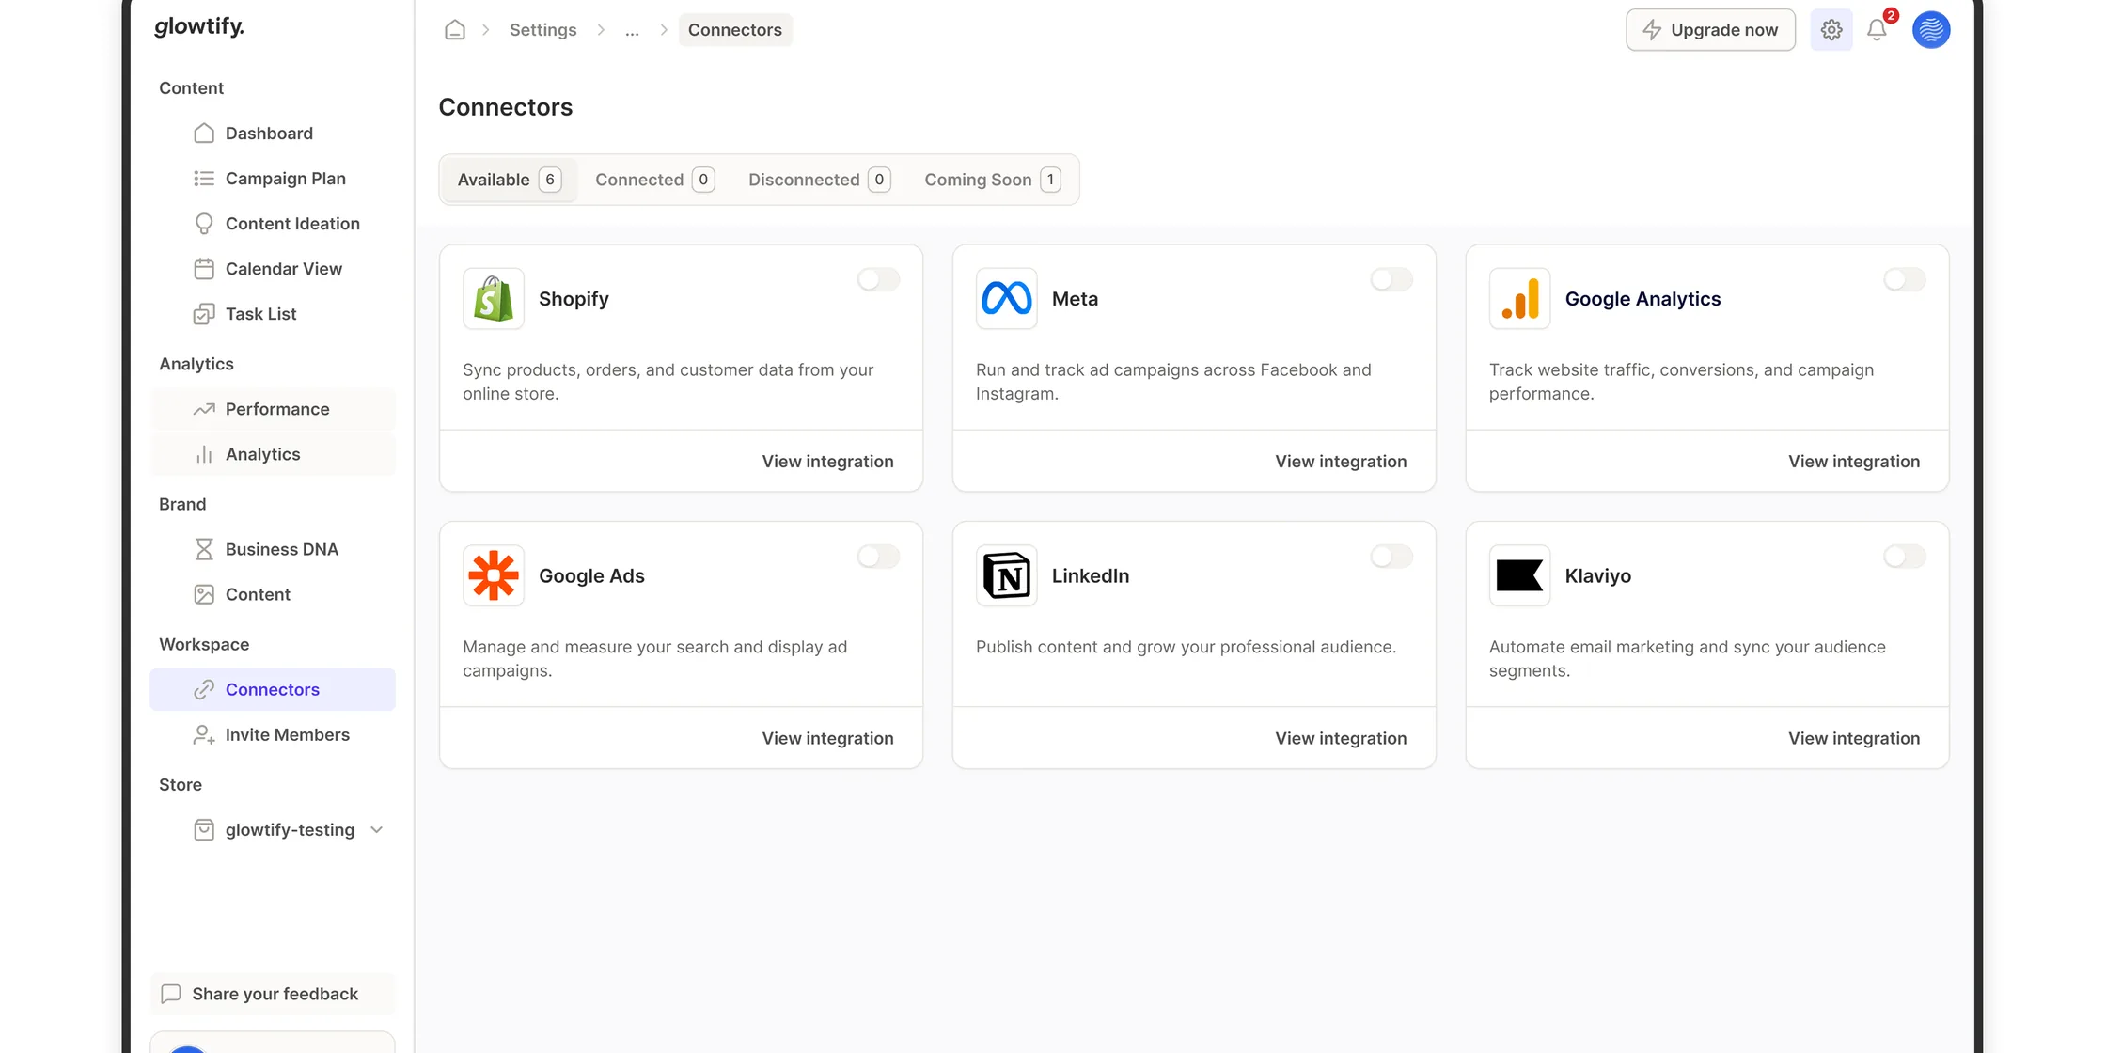Enable the Shopify connector toggle

point(878,279)
